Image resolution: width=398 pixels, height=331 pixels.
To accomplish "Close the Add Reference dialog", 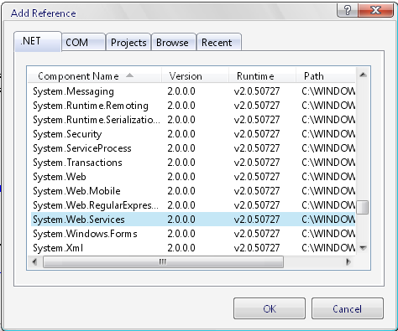I will [375, 10].
